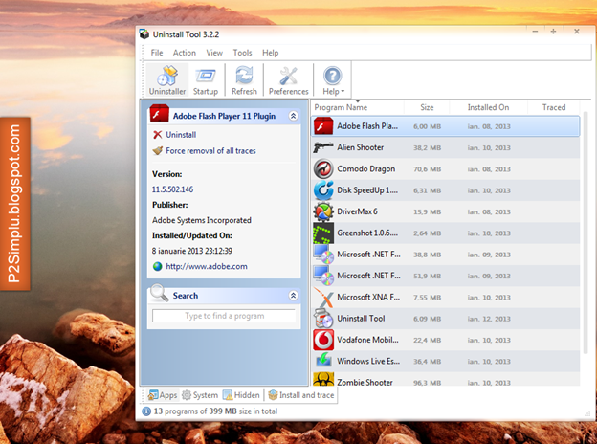This screenshot has height=444, width=597.
Task: Select the Alien Shooter gun icon
Action: tap(323, 147)
